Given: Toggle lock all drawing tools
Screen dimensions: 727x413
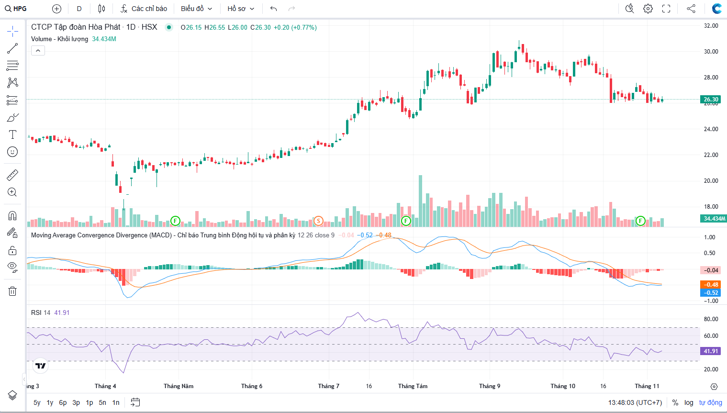Looking at the screenshot, I should (x=12, y=251).
